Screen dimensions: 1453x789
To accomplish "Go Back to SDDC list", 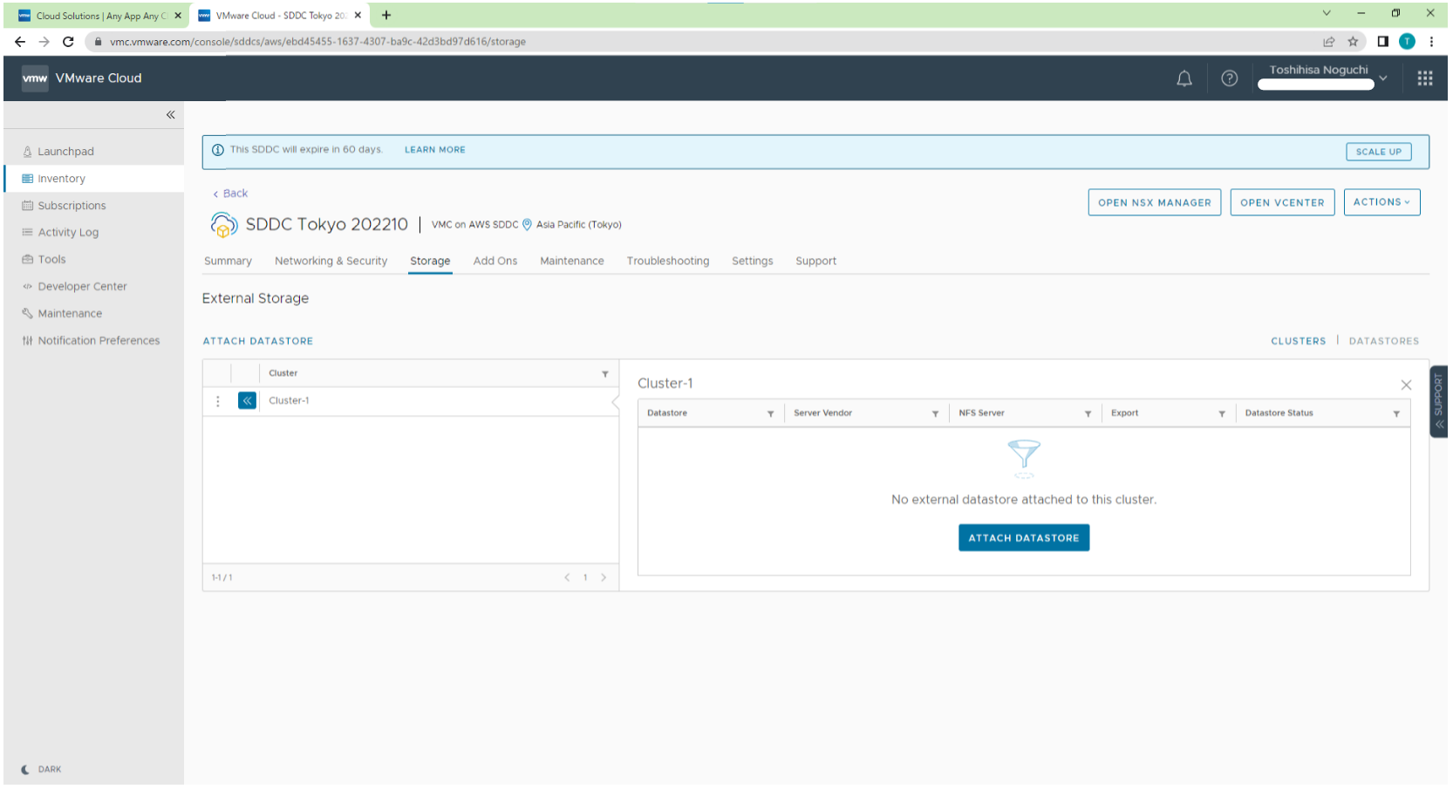I will click(x=230, y=194).
